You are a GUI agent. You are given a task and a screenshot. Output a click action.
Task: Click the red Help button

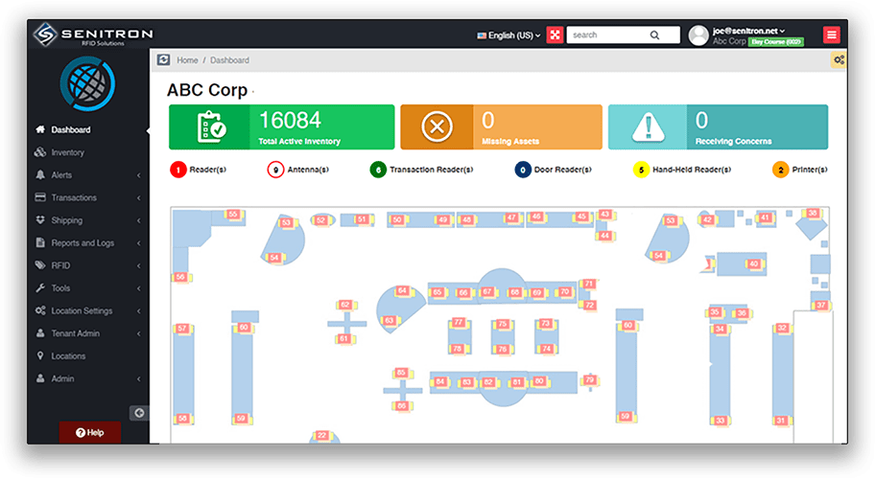coord(90,432)
